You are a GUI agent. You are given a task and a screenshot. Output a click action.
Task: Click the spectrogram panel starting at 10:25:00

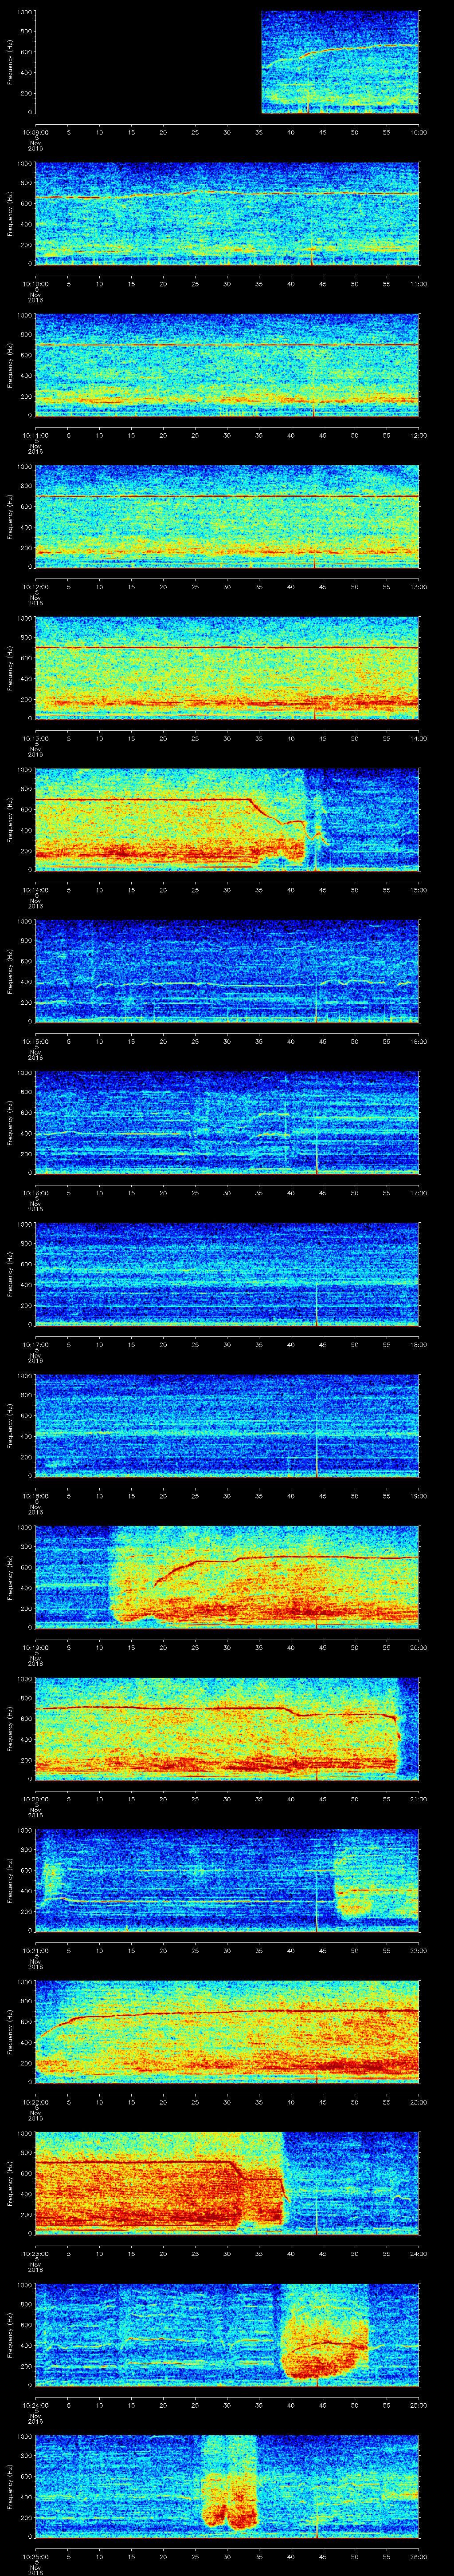click(227, 2488)
